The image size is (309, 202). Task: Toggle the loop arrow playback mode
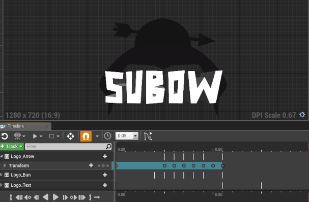97,197
